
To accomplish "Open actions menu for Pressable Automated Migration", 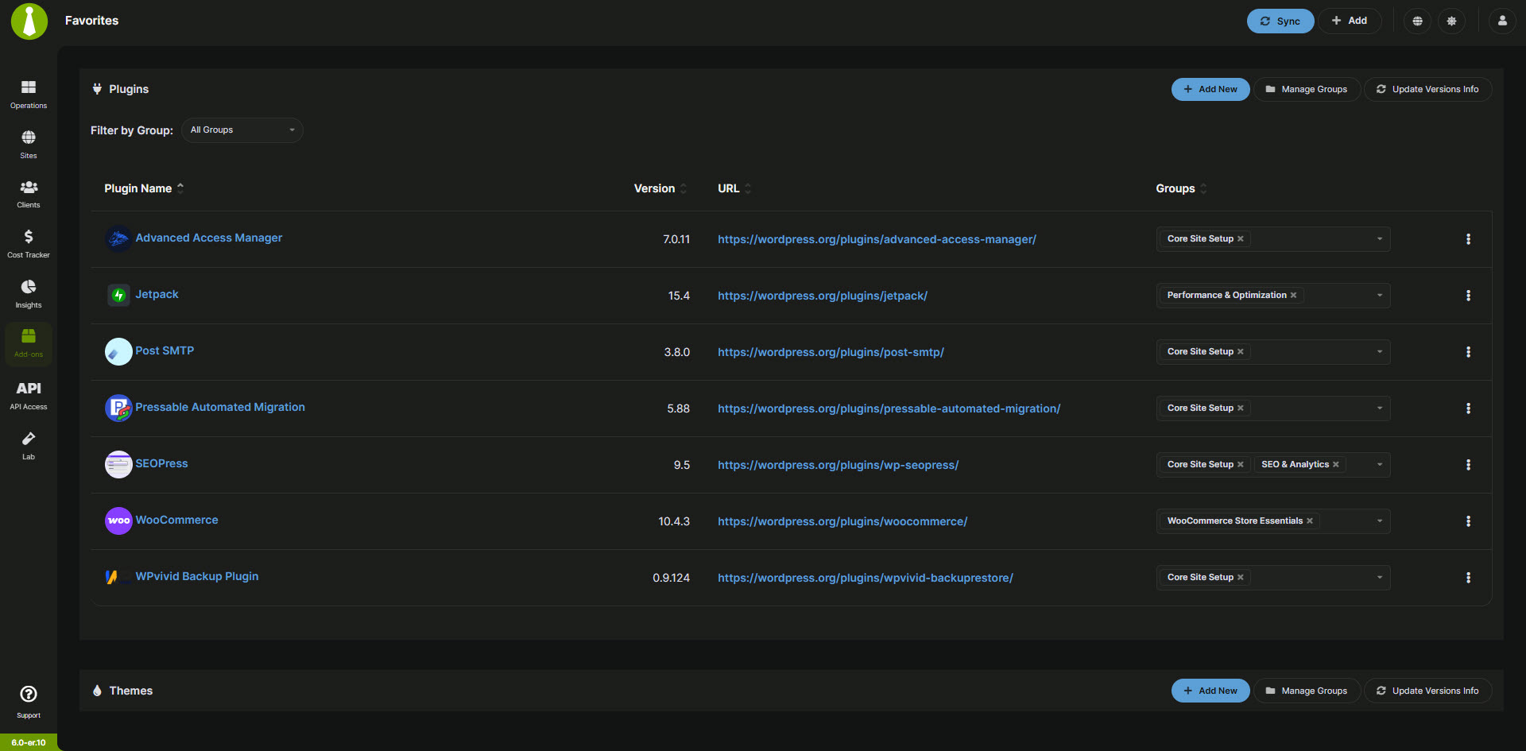I will pos(1468,408).
